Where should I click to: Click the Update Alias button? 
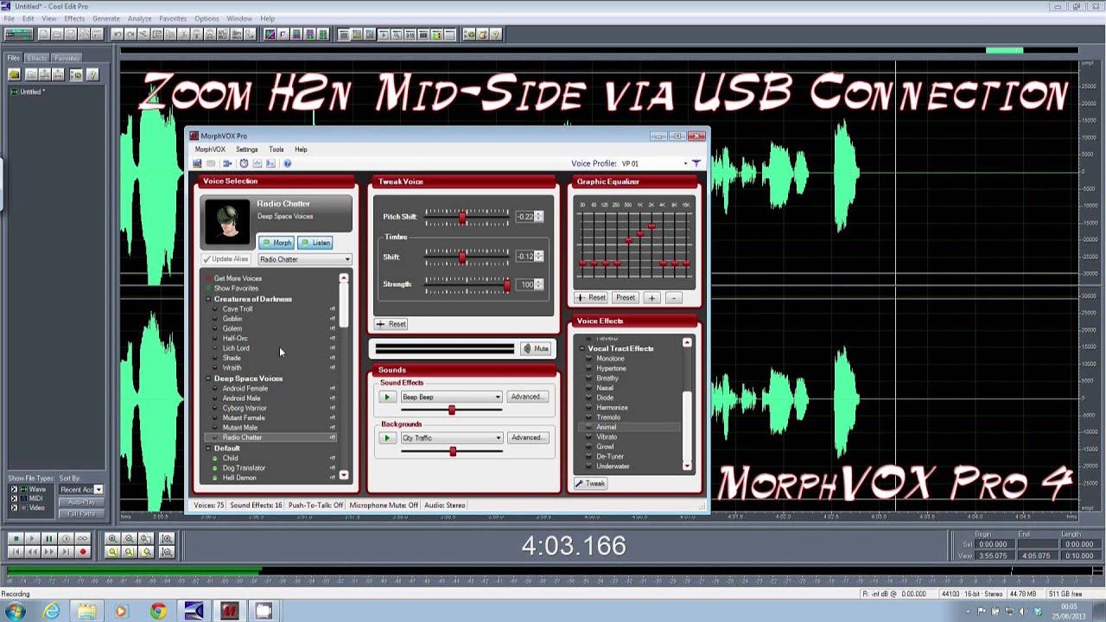coord(226,259)
